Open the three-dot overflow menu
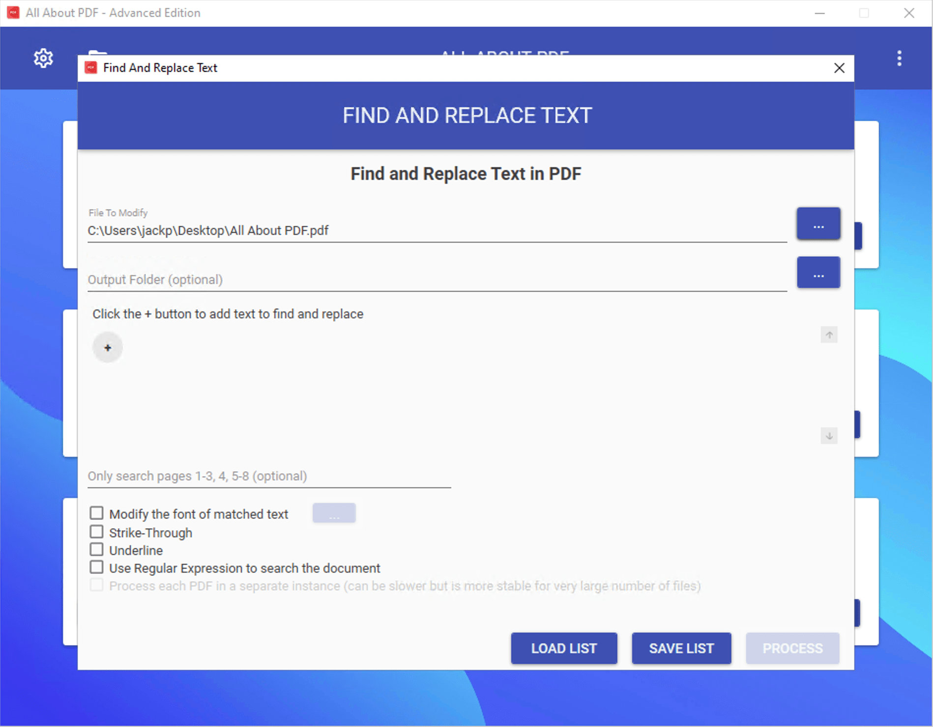Viewport: 933px width, 727px height. click(899, 58)
